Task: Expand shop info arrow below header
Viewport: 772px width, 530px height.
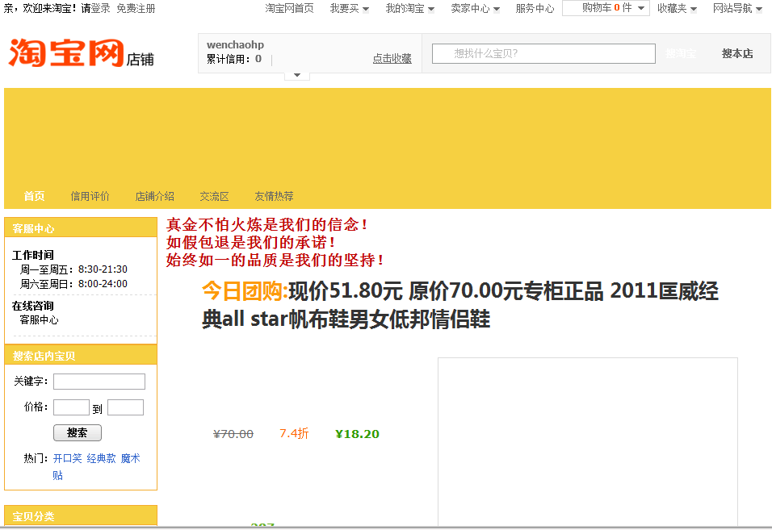Action: coord(297,75)
